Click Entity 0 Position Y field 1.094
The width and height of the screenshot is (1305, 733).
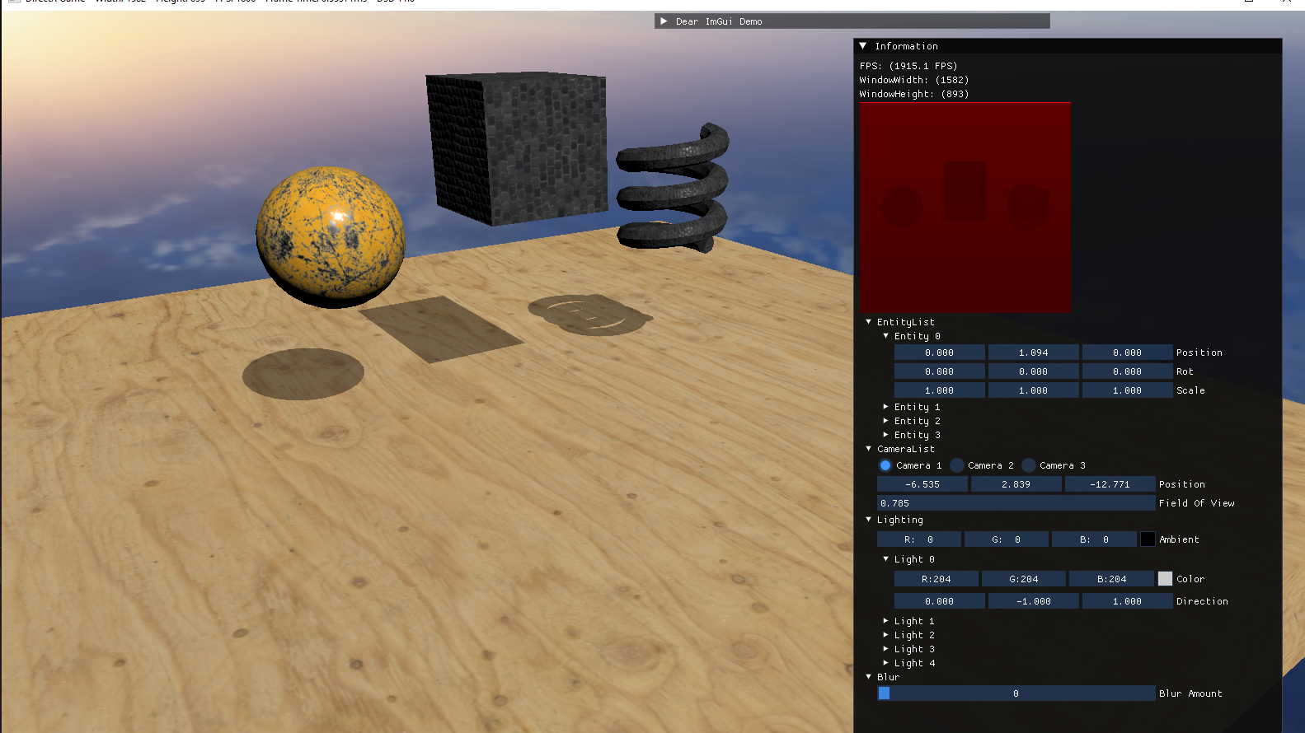coord(1034,352)
